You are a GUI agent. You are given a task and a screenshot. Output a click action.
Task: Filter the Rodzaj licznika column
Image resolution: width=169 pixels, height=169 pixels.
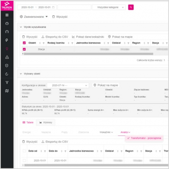point(72,43)
